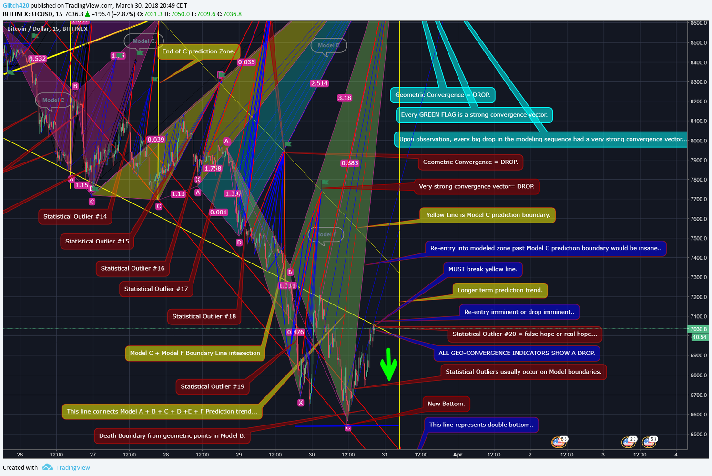This screenshot has height=476, width=712.
Task: Click the TradingView cloud logo icon
Action: pos(47,467)
